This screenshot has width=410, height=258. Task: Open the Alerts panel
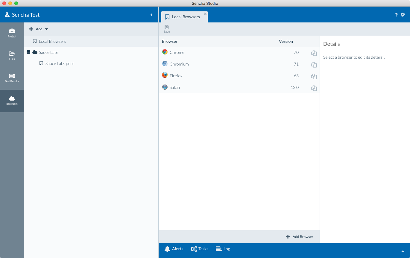[174, 249]
